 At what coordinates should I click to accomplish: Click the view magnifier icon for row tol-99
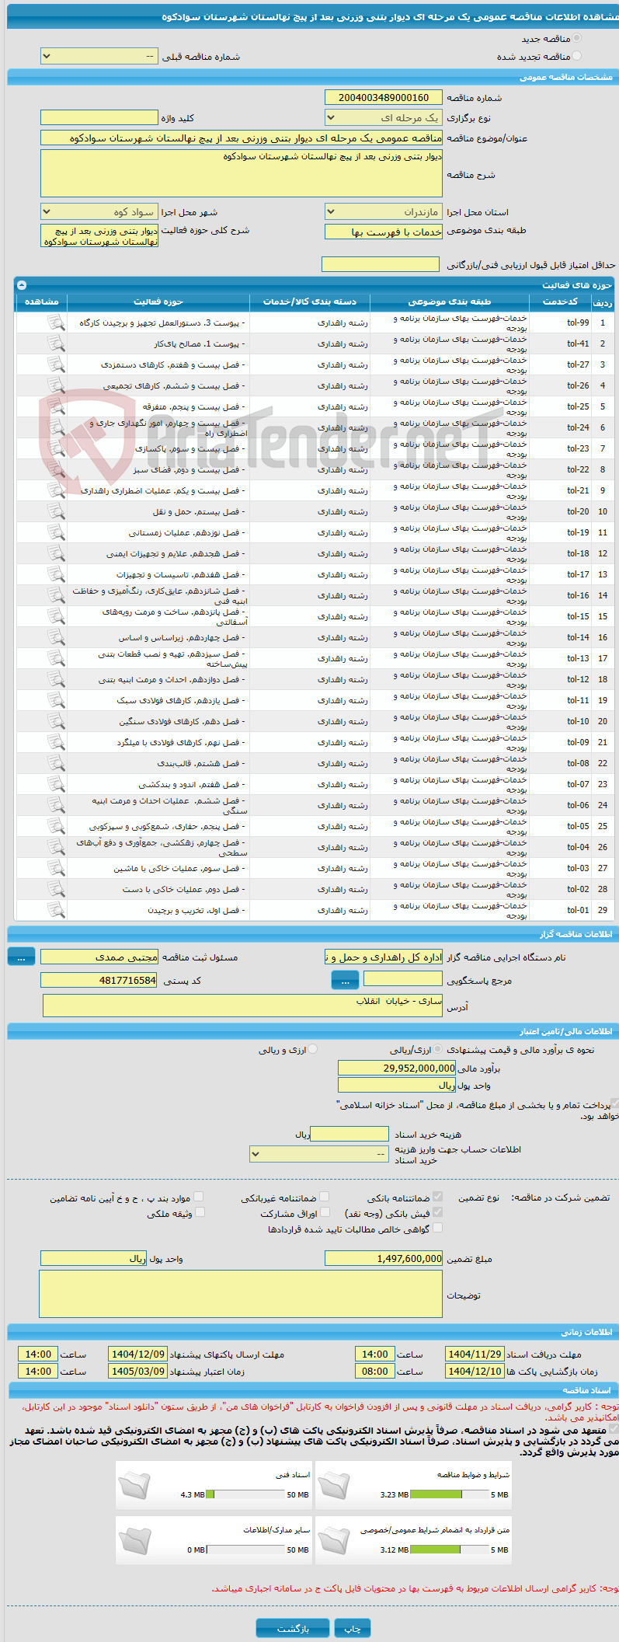(x=56, y=322)
